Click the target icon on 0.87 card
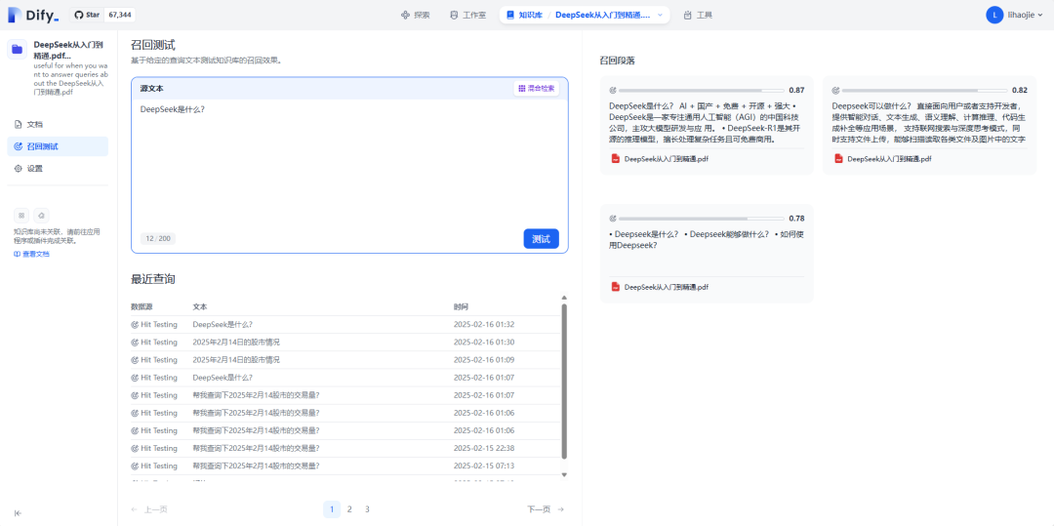 tap(612, 90)
